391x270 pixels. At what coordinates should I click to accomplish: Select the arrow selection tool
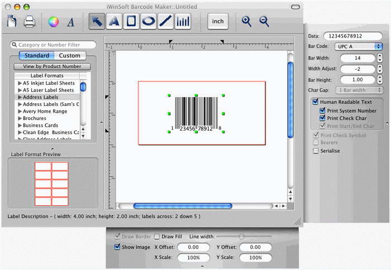[97, 21]
